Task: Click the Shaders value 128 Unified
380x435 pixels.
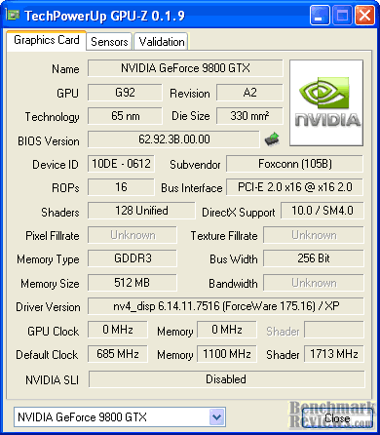Action: tap(141, 211)
